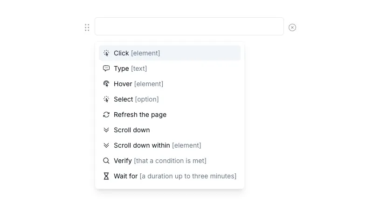Screen dimensions: 373x204
Task: Pick the Scroll down within [element] option
Action: (x=157, y=145)
